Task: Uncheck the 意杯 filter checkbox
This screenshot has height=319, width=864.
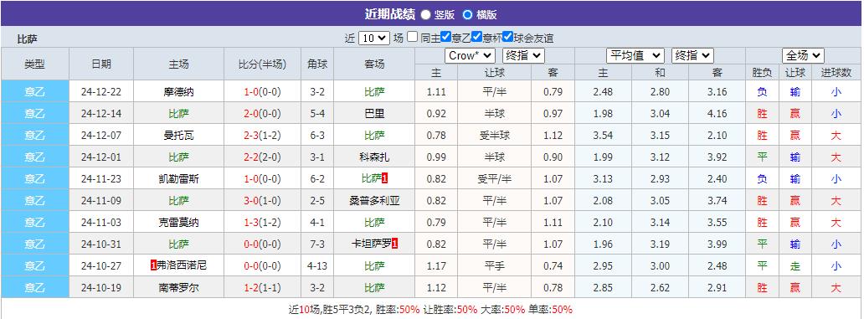Action: tap(477, 37)
